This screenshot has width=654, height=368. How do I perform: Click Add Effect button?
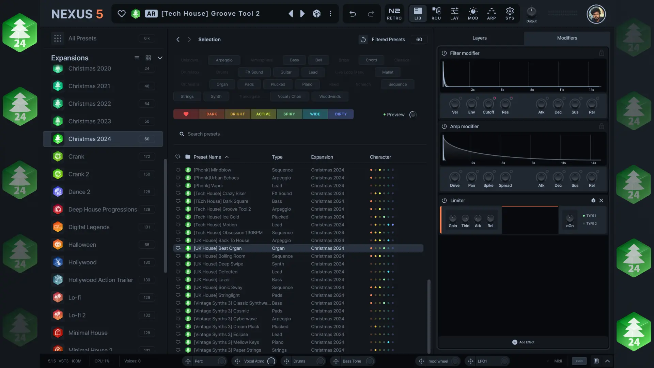click(x=523, y=342)
